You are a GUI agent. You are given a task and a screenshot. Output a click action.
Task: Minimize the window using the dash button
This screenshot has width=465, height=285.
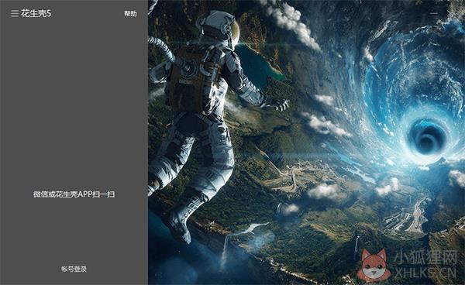pos(434,13)
